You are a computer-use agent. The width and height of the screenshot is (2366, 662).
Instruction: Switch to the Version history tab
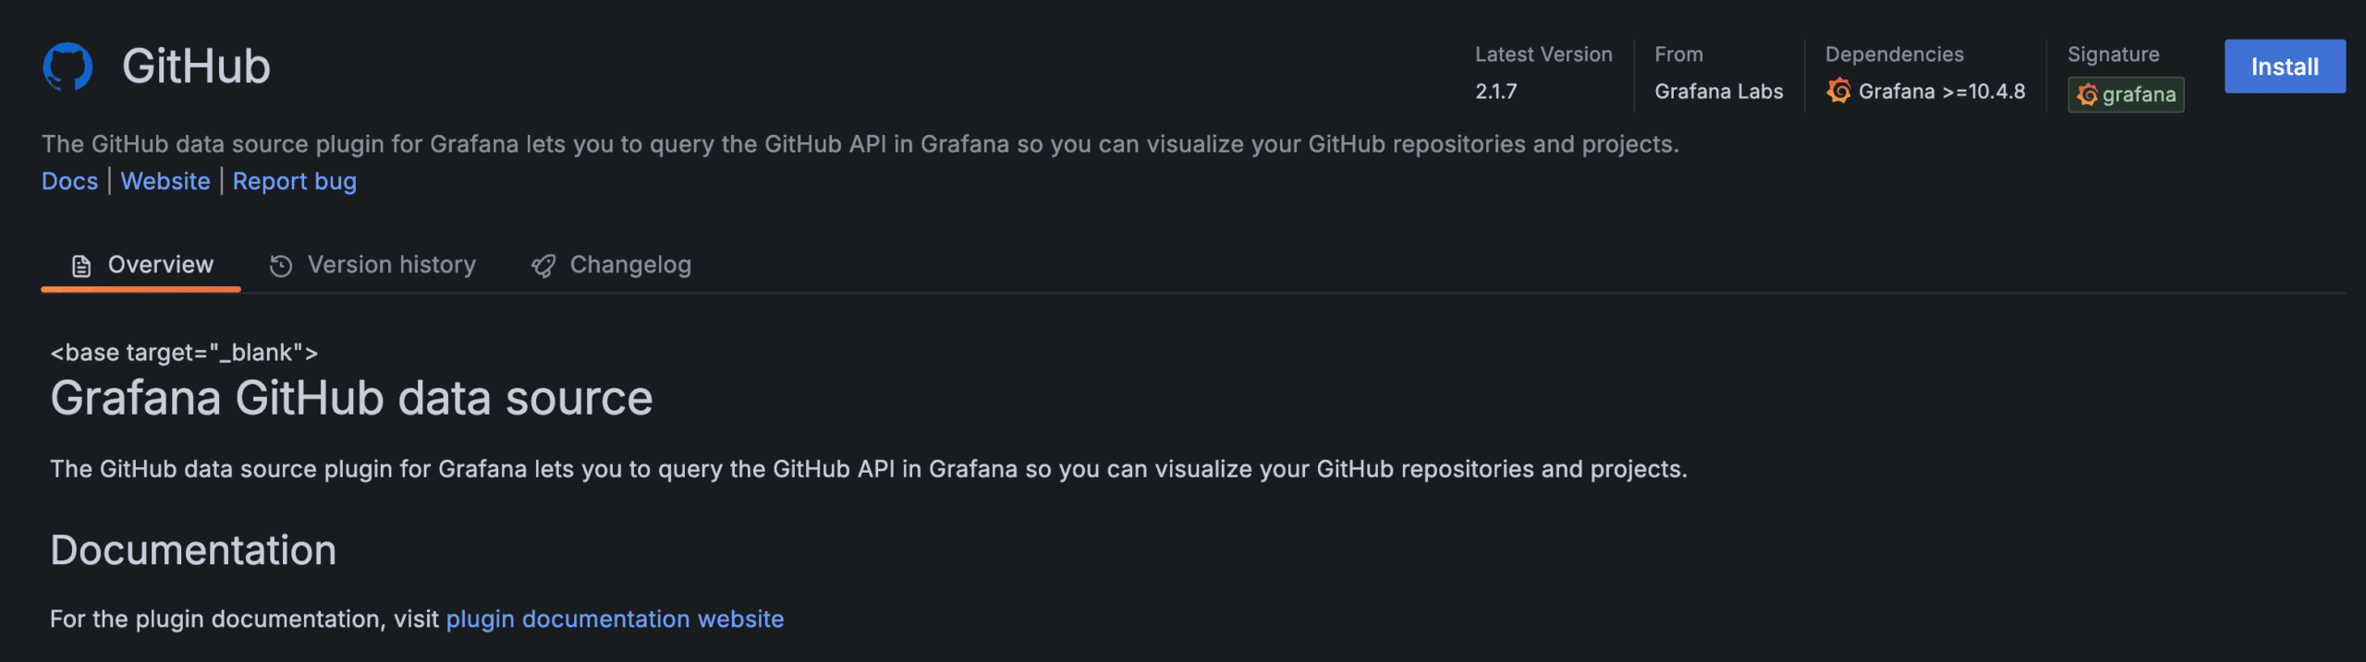[372, 266]
